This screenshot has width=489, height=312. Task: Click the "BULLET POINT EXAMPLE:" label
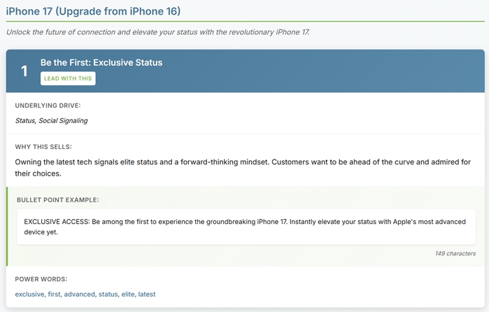pyautogui.click(x=58, y=200)
